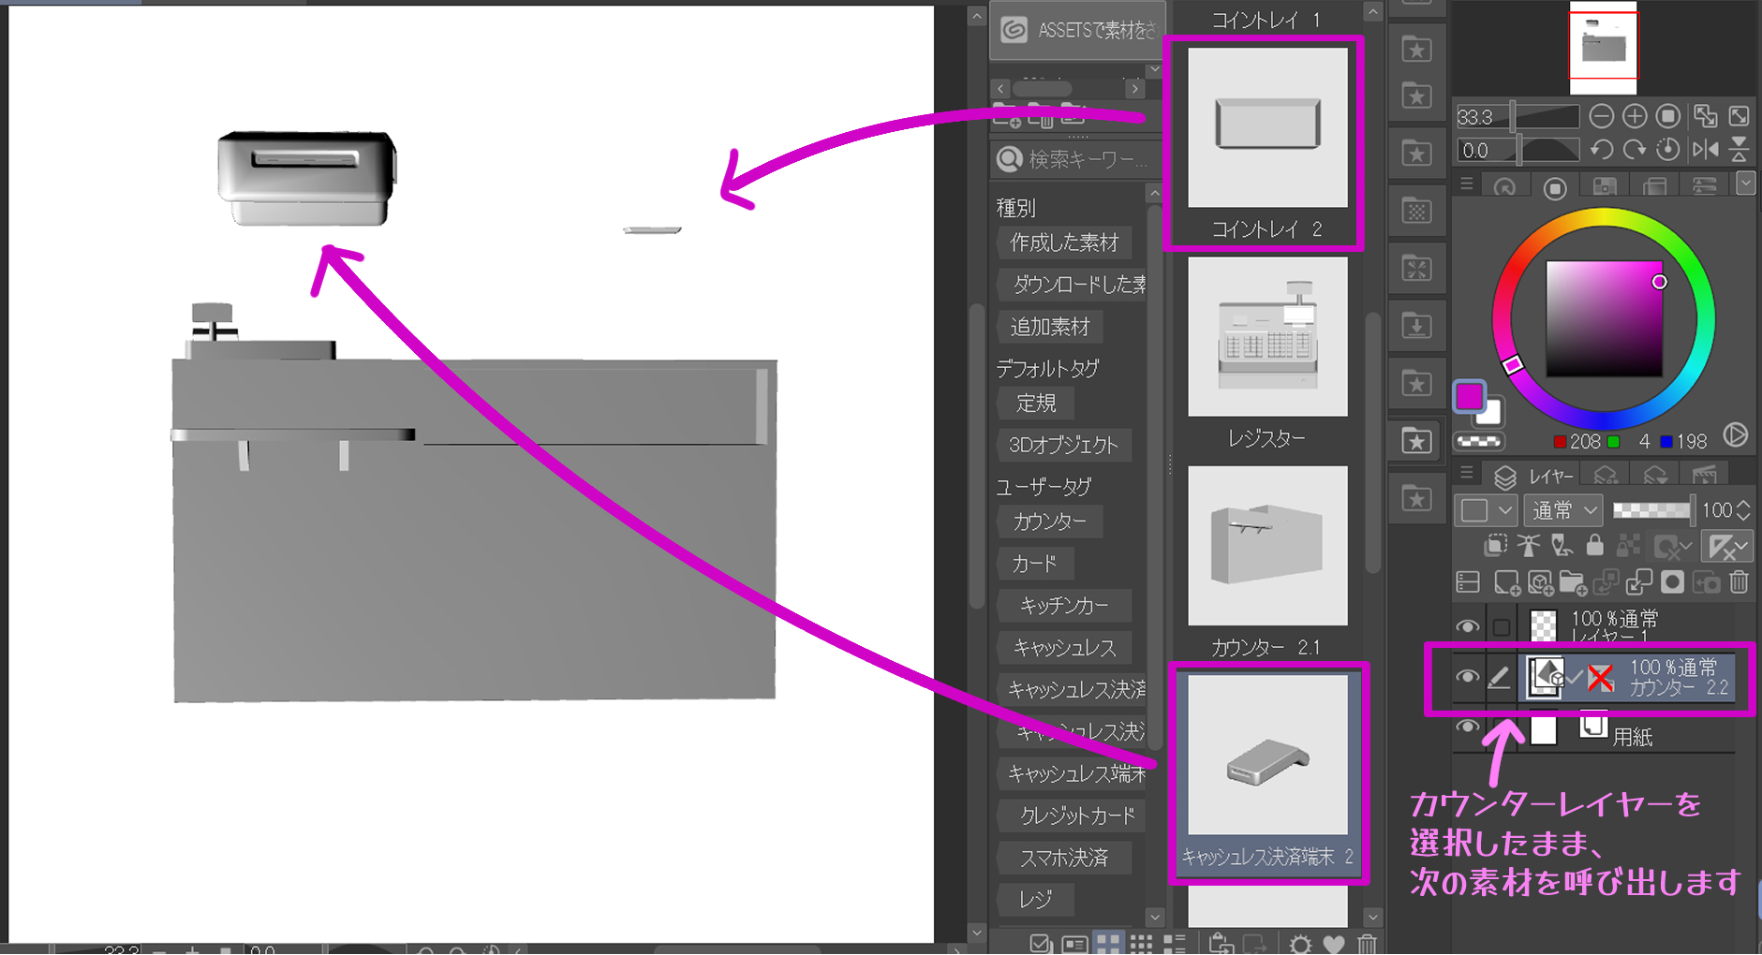Create a new layer folder
This screenshot has width=1762, height=955.
click(x=1573, y=580)
